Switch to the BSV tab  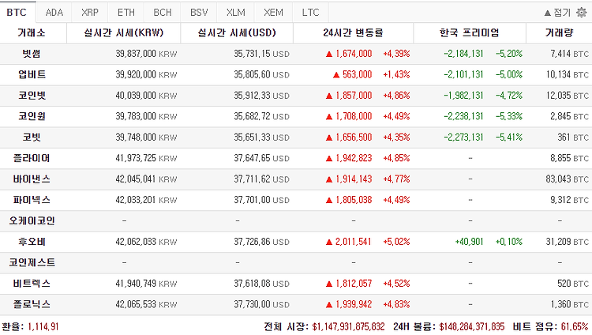[199, 13]
